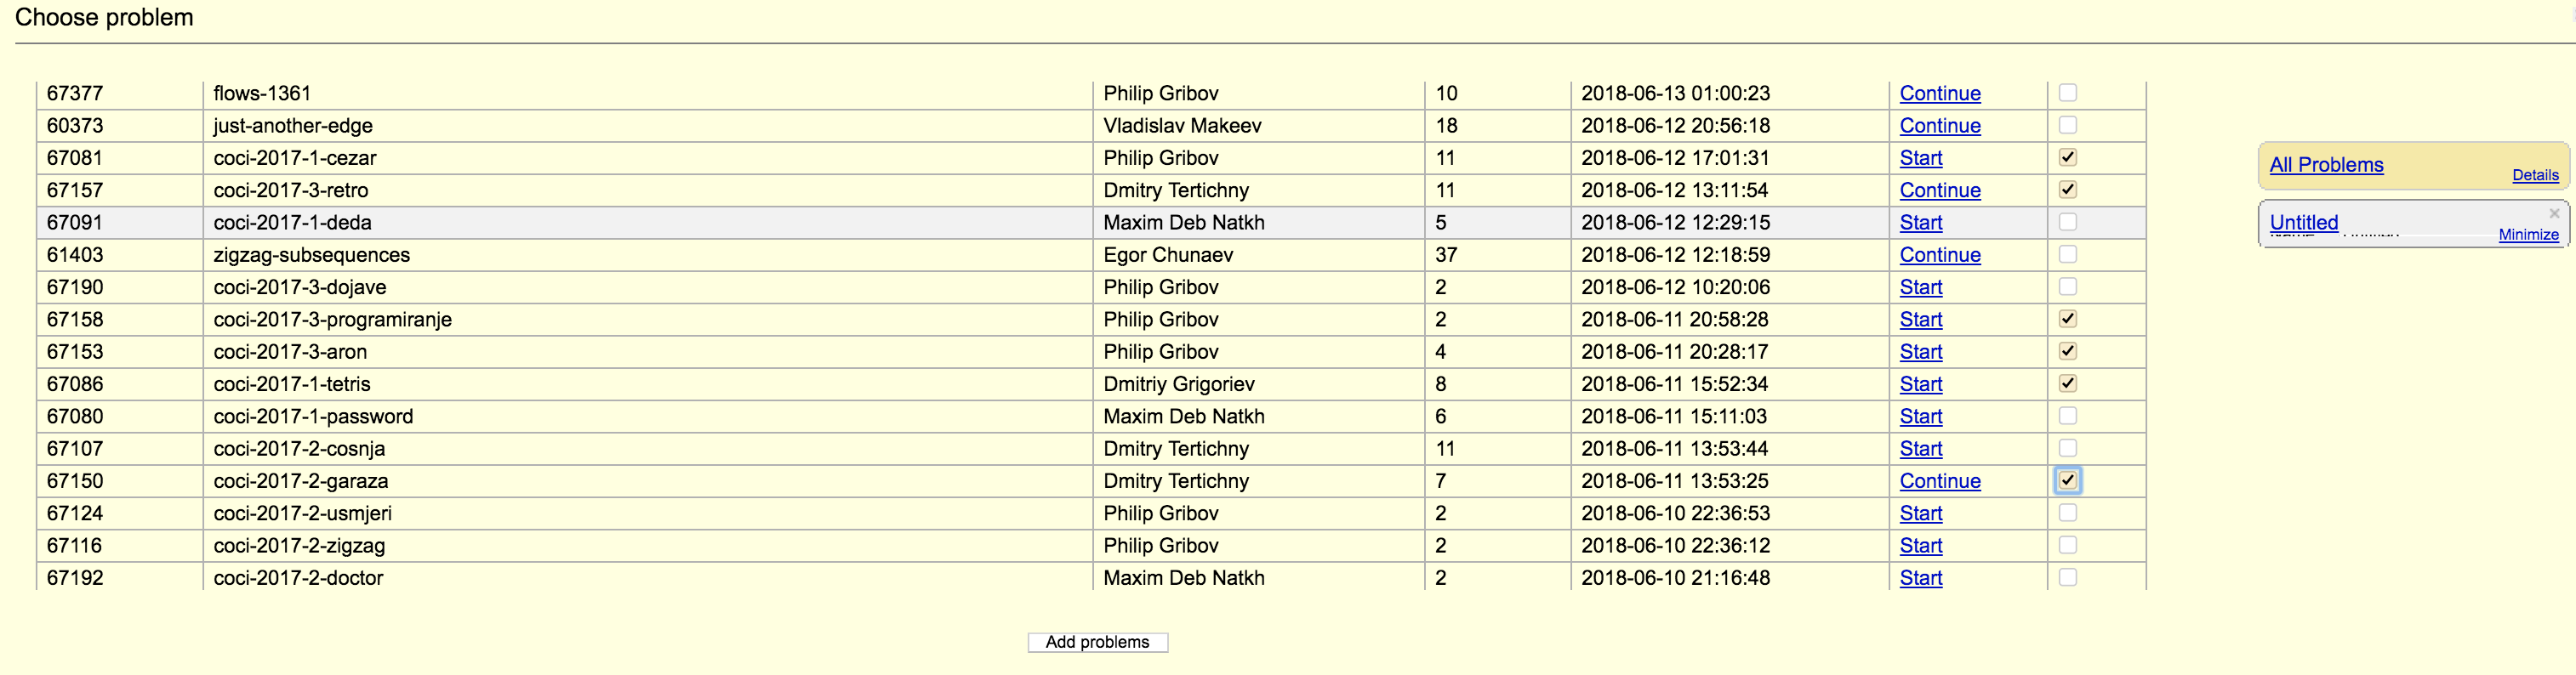Check the coci-2017-1-password row box
The height and width of the screenshot is (675, 2576).
pyautogui.click(x=2068, y=416)
